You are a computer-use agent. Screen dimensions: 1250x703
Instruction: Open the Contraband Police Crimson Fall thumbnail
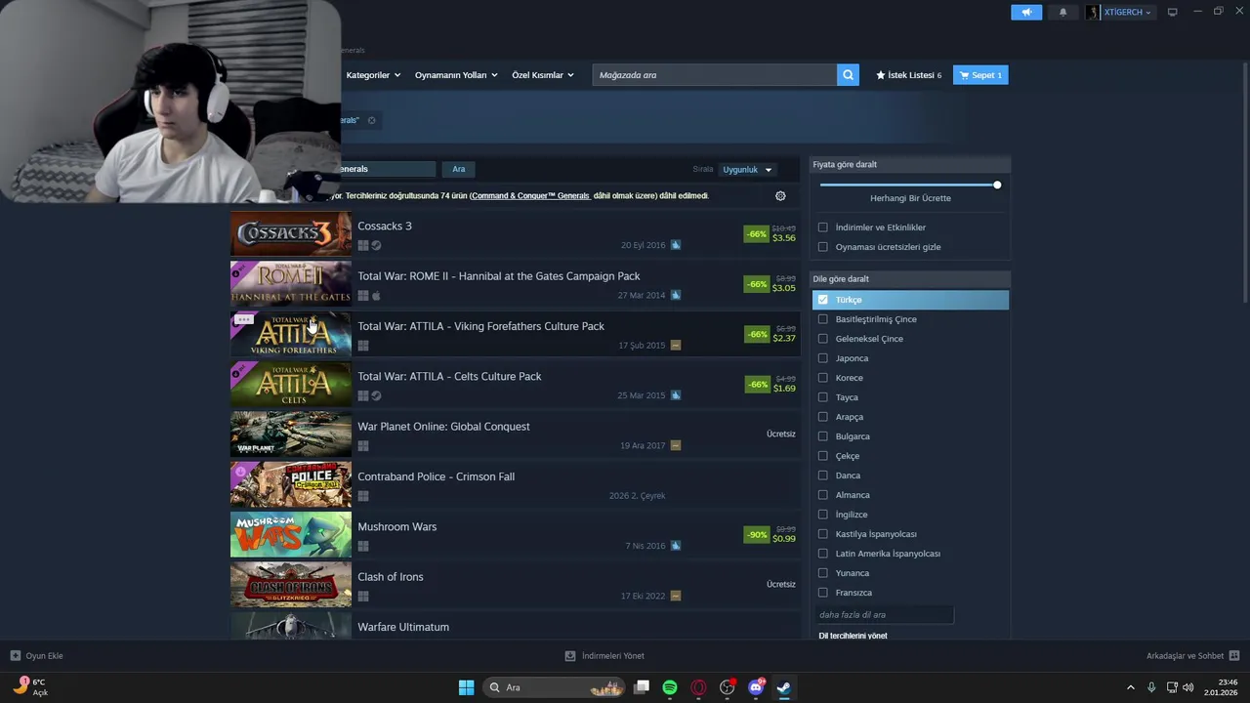click(291, 485)
